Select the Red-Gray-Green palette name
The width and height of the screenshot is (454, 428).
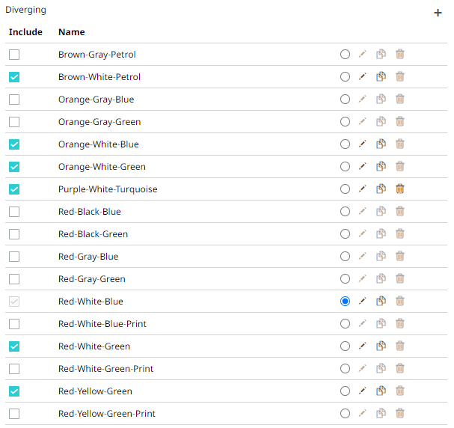point(91,279)
